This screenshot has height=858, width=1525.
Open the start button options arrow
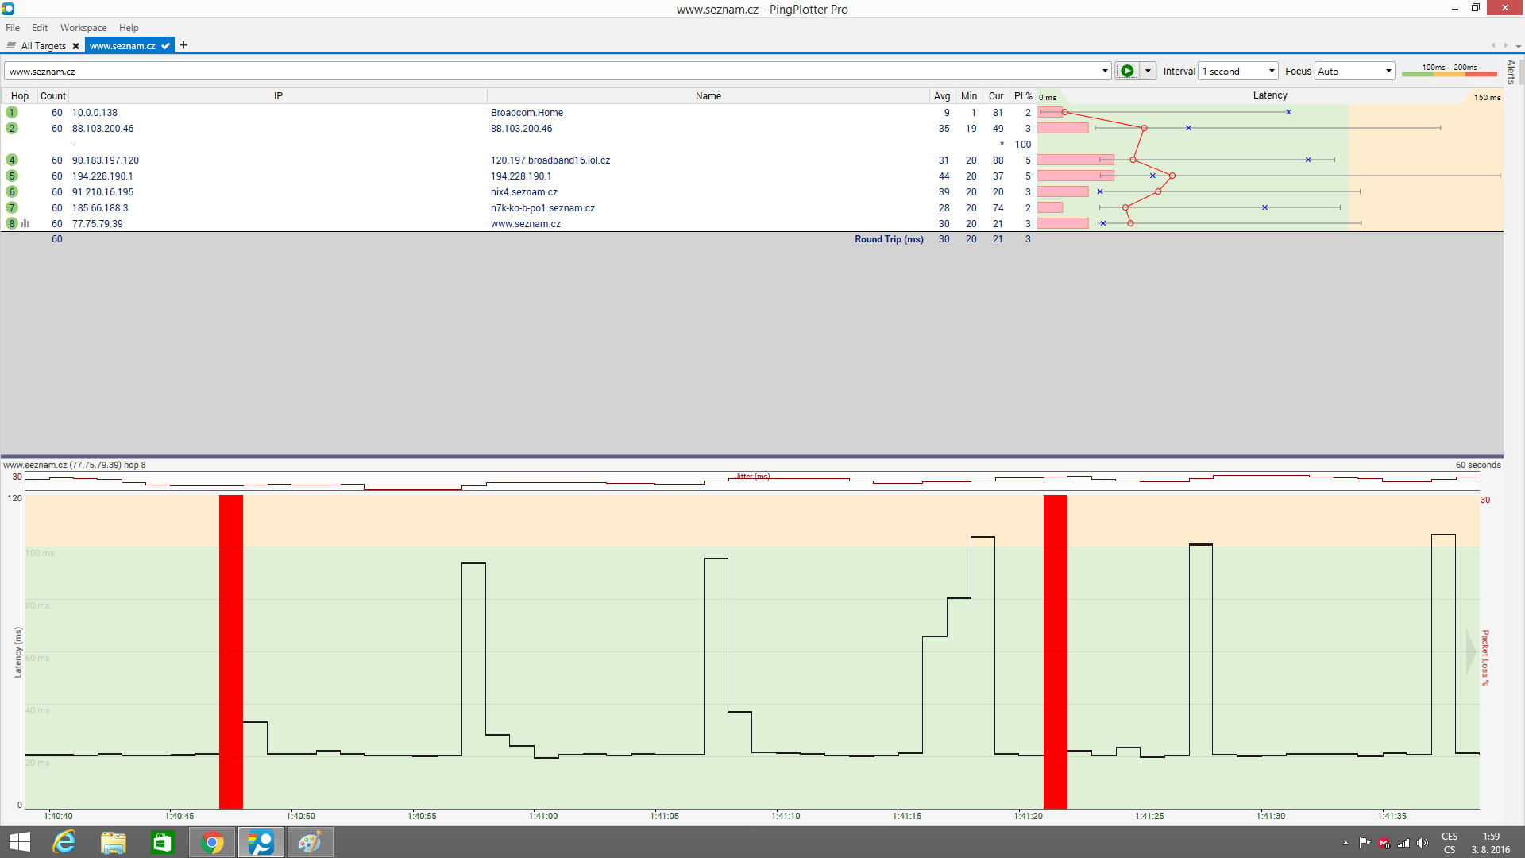point(1148,71)
